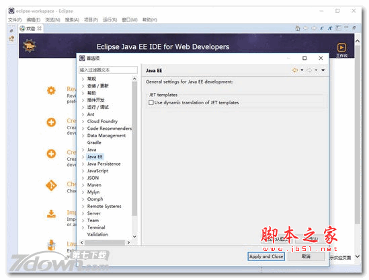Expand the Java tree node
Screen dimensions: 369x280
pyautogui.click(x=83, y=149)
